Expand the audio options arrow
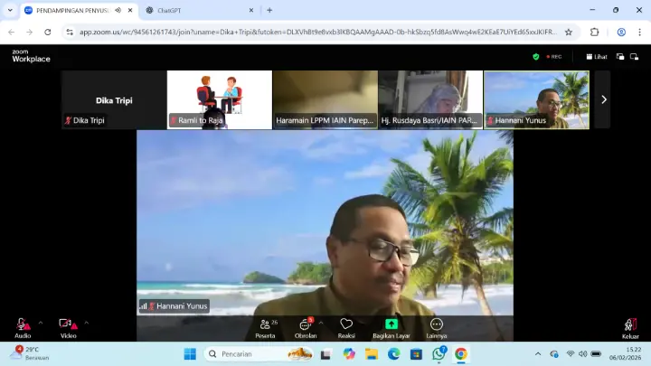 tap(40, 322)
